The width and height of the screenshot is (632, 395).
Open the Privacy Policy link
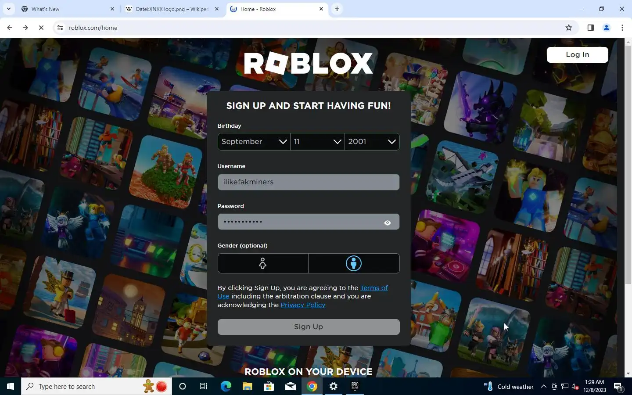[x=303, y=305]
